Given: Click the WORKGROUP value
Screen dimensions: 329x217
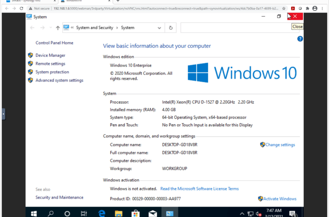Looking at the screenshot, I should click(175, 169).
